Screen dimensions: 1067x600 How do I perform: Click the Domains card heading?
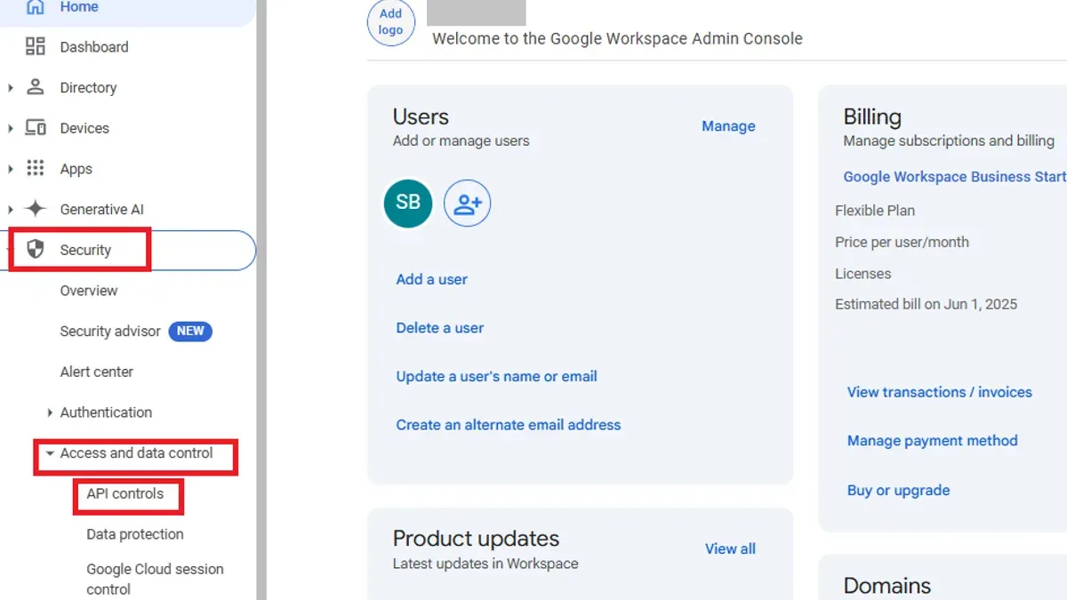(887, 586)
